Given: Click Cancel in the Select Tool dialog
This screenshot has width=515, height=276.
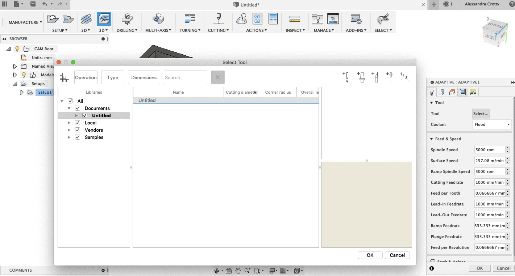Looking at the screenshot, I should (397, 255).
